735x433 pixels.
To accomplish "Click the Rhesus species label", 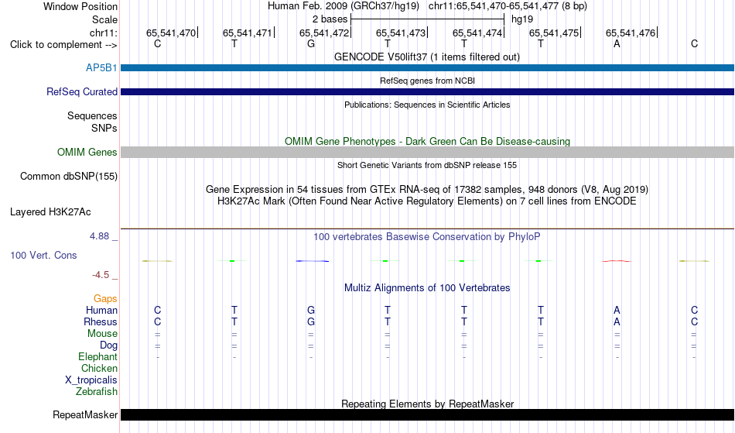I will (x=101, y=321).
